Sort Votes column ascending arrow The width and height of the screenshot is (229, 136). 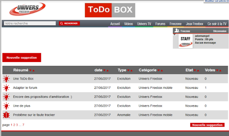(220, 70)
